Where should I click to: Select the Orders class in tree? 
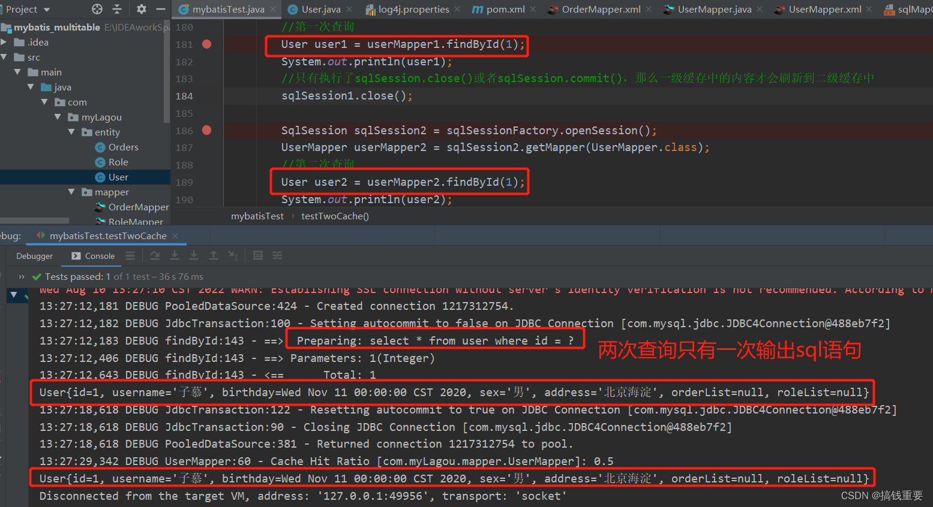tap(117, 147)
